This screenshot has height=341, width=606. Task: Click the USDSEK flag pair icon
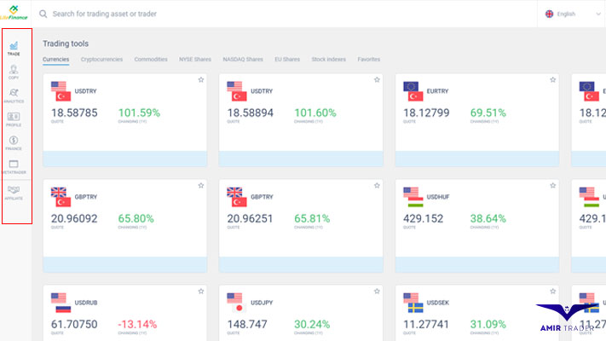(x=413, y=303)
